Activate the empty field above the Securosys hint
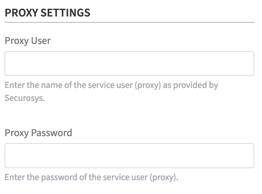Image resolution: width=262 pixels, height=194 pixels. pos(129,63)
